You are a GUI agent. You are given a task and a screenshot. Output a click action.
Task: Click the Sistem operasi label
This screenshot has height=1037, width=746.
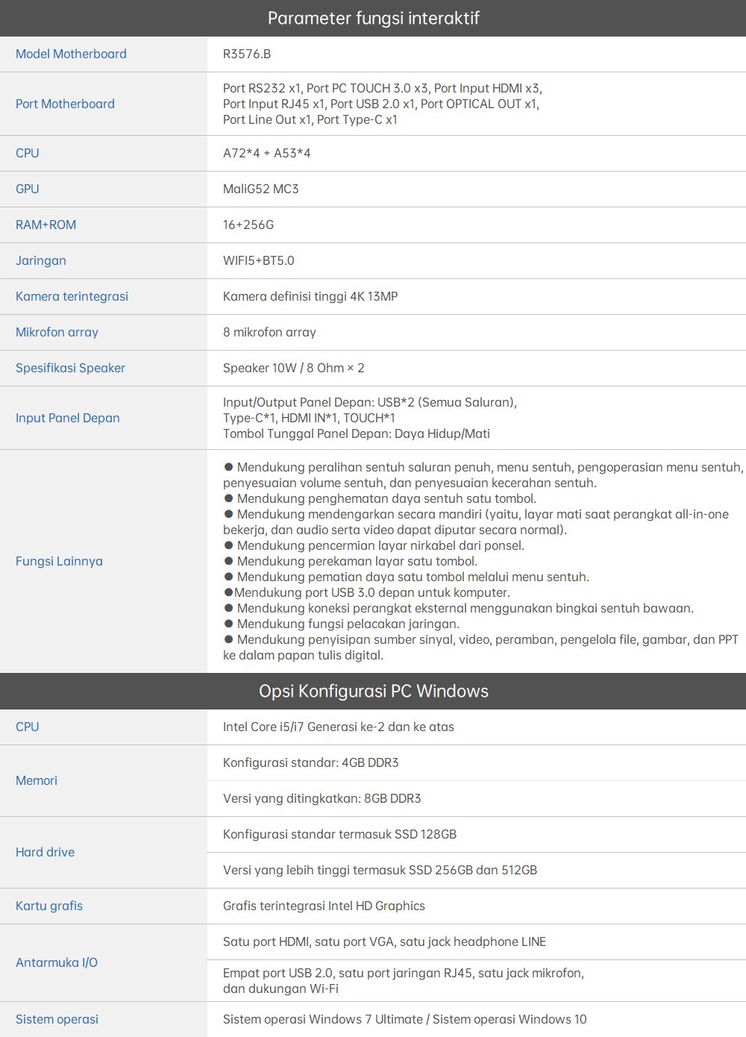pyautogui.click(x=57, y=1019)
